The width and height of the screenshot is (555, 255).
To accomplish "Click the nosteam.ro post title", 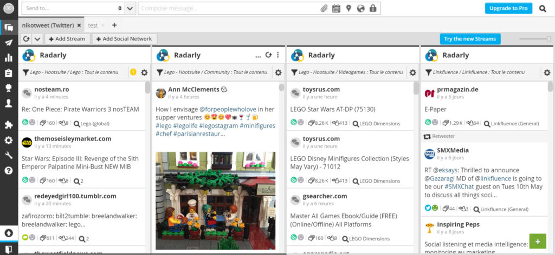I will (80, 109).
